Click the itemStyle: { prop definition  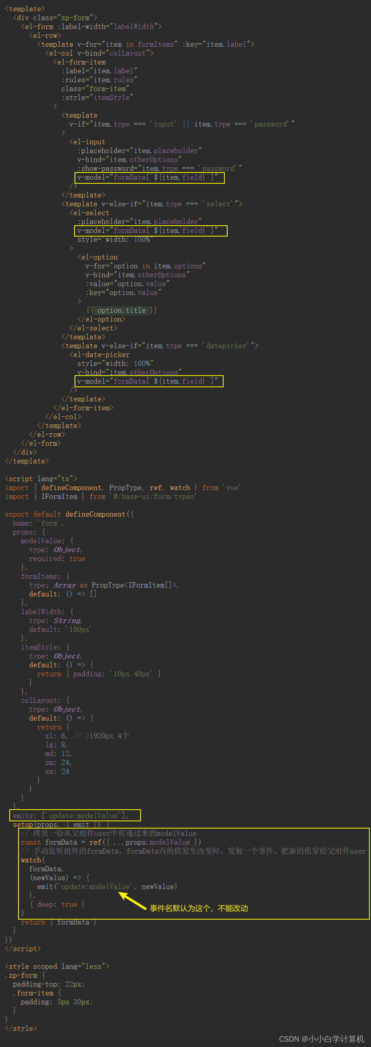[x=45, y=648]
